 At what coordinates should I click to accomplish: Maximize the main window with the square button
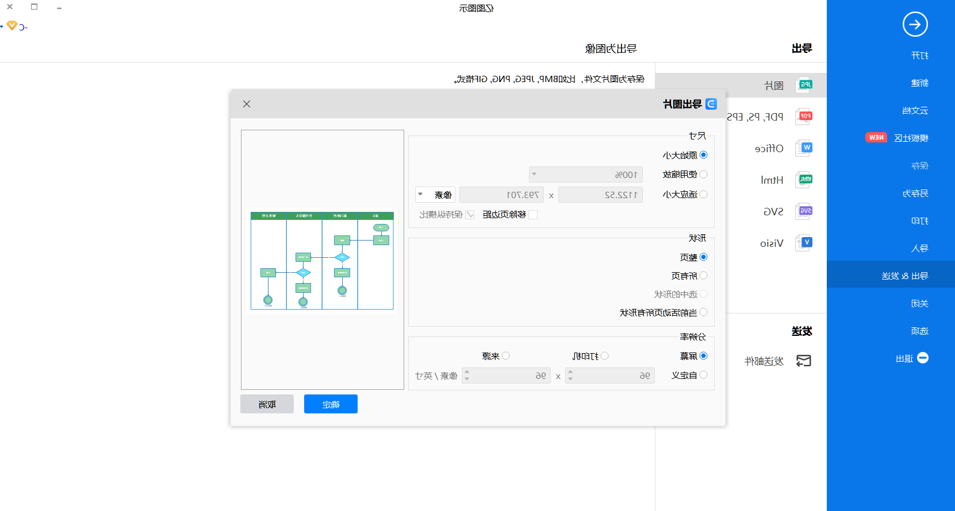click(34, 7)
